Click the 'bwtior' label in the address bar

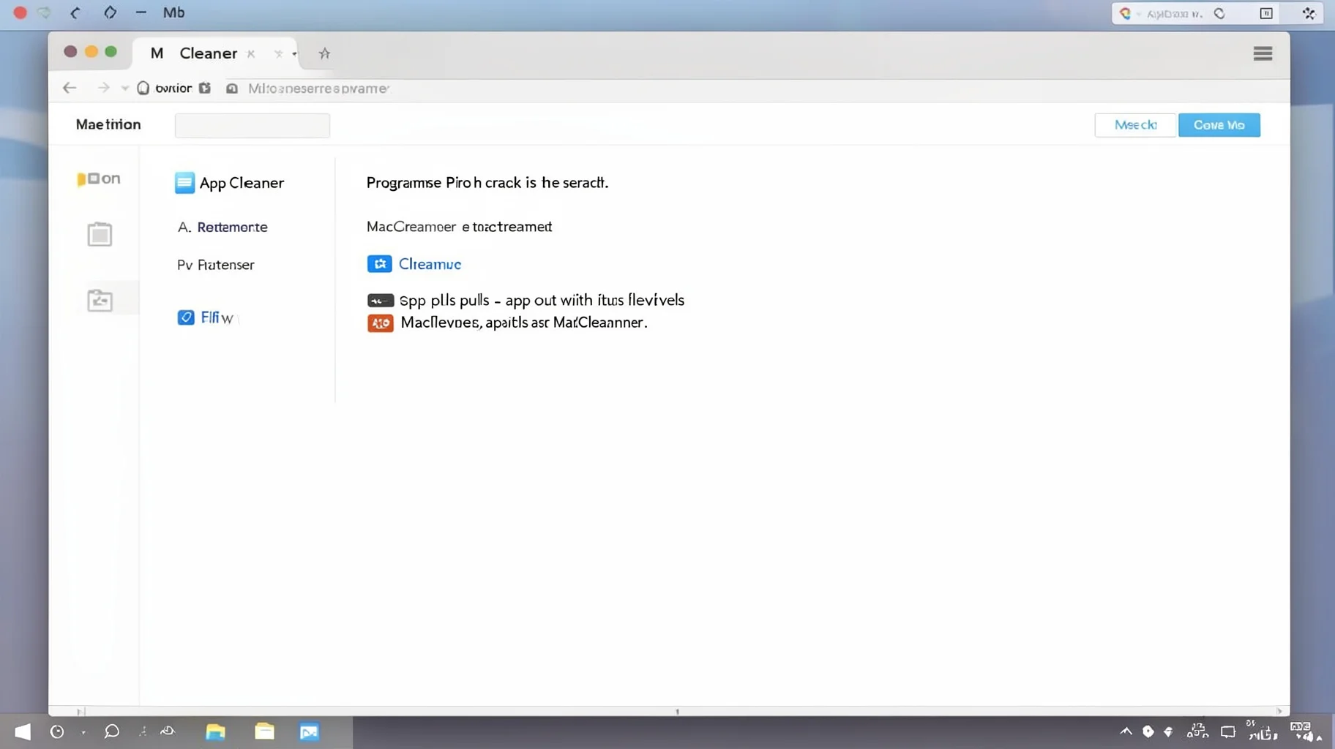pos(173,89)
